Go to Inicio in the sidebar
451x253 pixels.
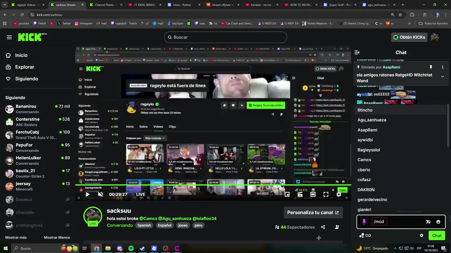tap(21, 55)
